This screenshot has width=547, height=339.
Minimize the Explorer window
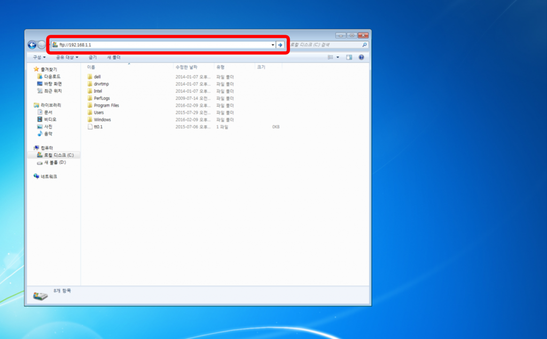(340, 35)
